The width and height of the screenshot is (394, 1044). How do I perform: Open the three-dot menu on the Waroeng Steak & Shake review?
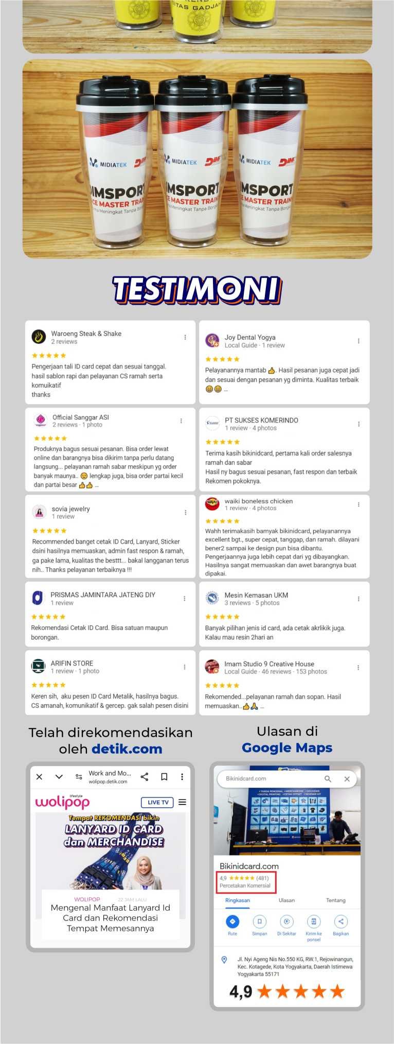[x=185, y=337]
